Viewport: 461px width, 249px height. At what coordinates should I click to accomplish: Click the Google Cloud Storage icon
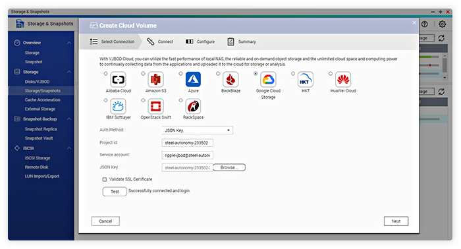coord(268,79)
